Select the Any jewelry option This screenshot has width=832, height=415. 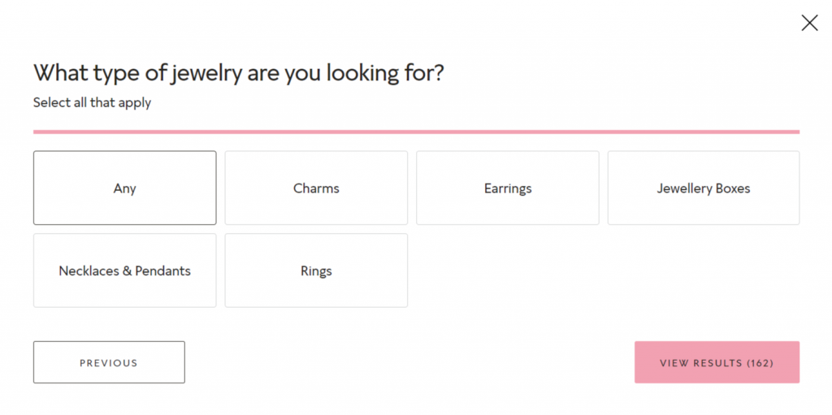pyautogui.click(x=124, y=188)
